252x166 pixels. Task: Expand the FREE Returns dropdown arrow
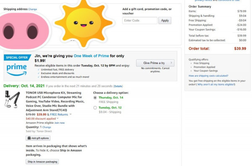pos(71,114)
